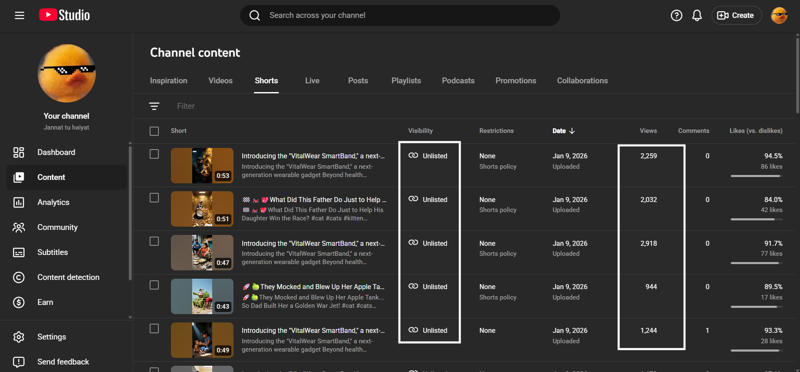Open the notifications bell
The height and width of the screenshot is (372, 800).
coord(697,15)
